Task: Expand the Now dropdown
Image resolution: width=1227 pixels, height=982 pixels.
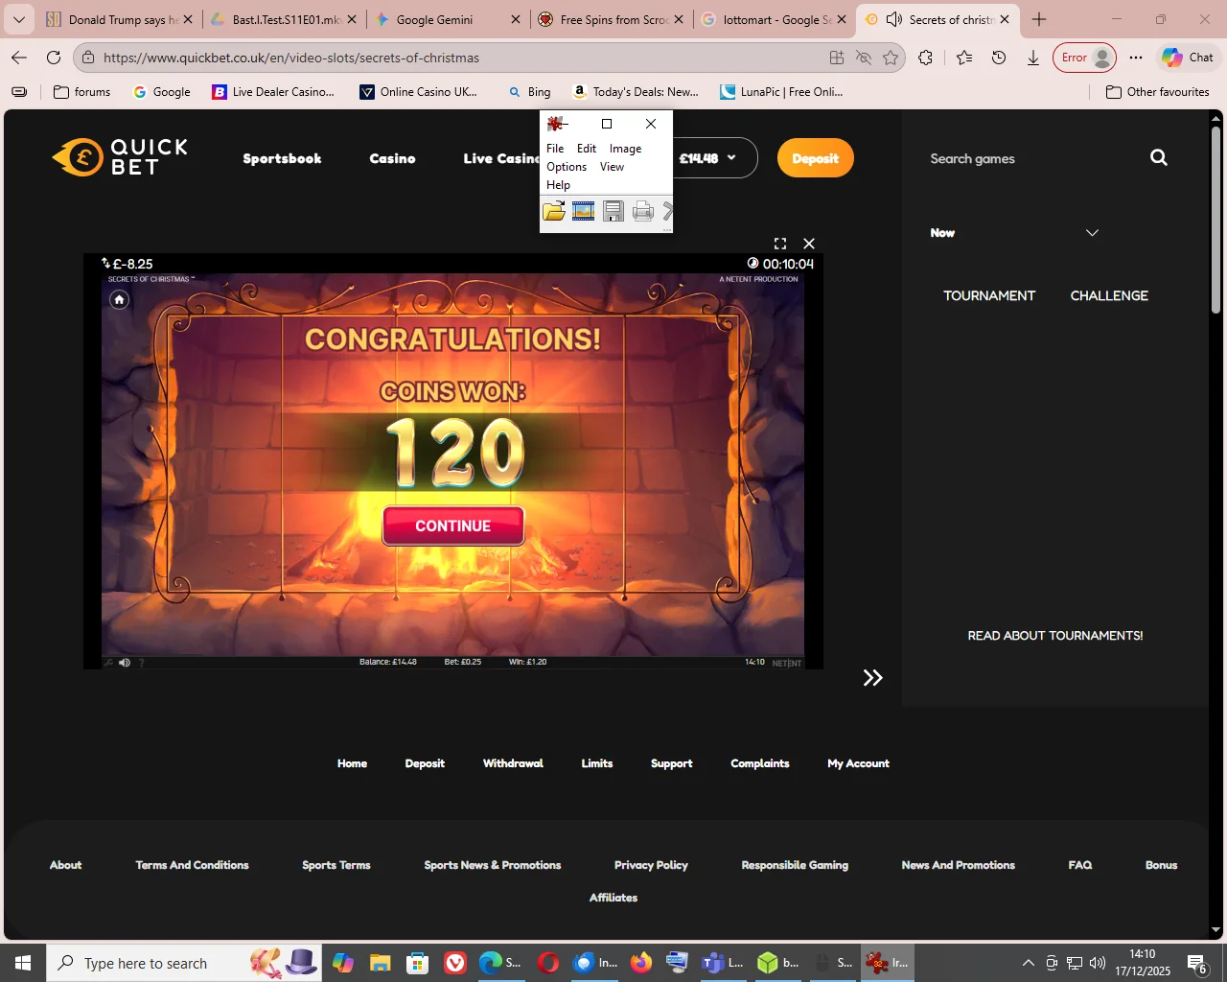Action: click(x=1092, y=233)
